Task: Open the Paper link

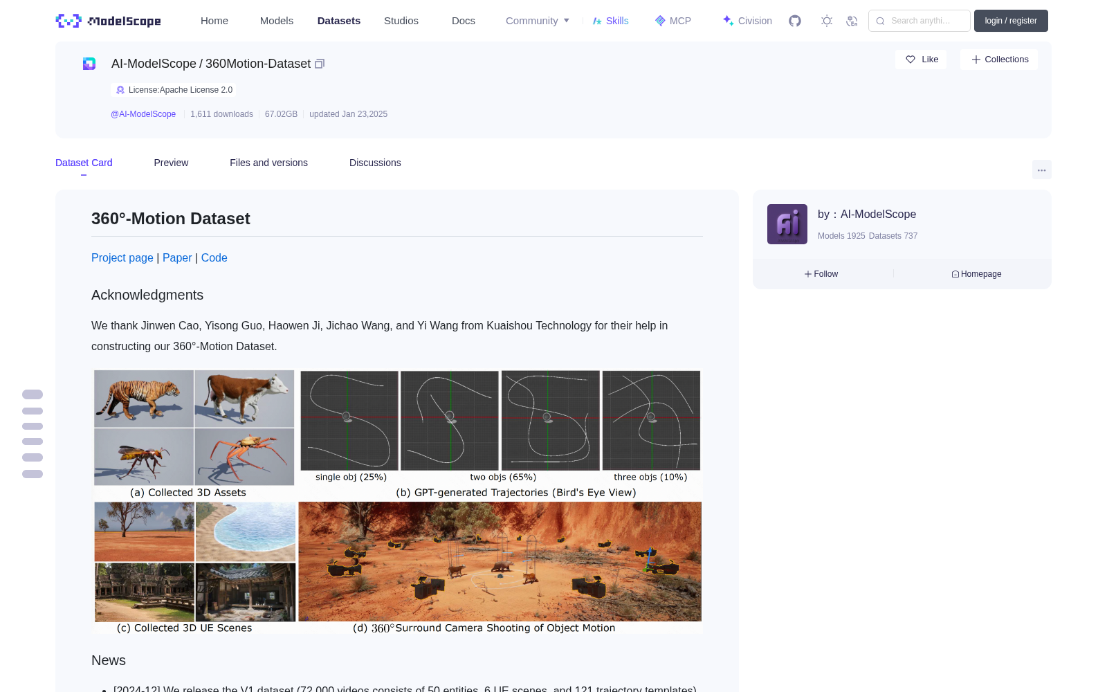Action: pos(177,257)
